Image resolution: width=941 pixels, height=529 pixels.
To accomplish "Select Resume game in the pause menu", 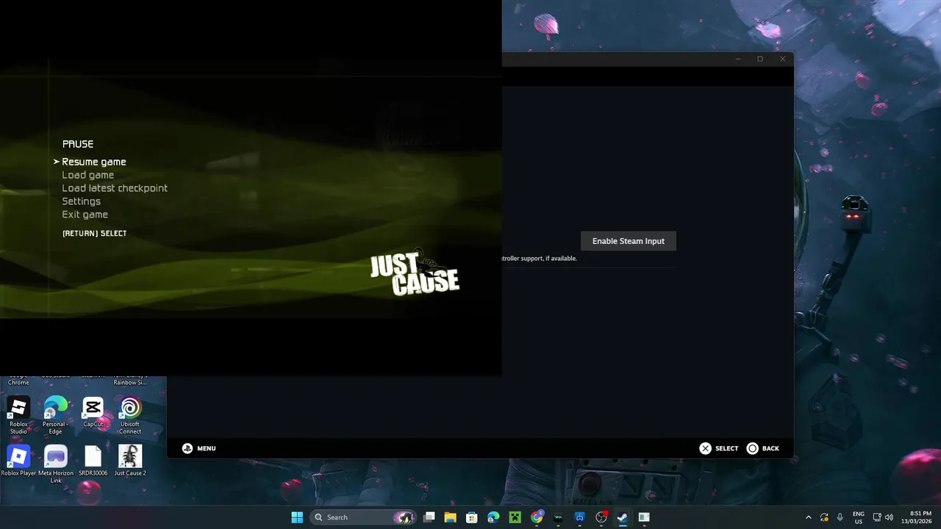I will point(94,162).
